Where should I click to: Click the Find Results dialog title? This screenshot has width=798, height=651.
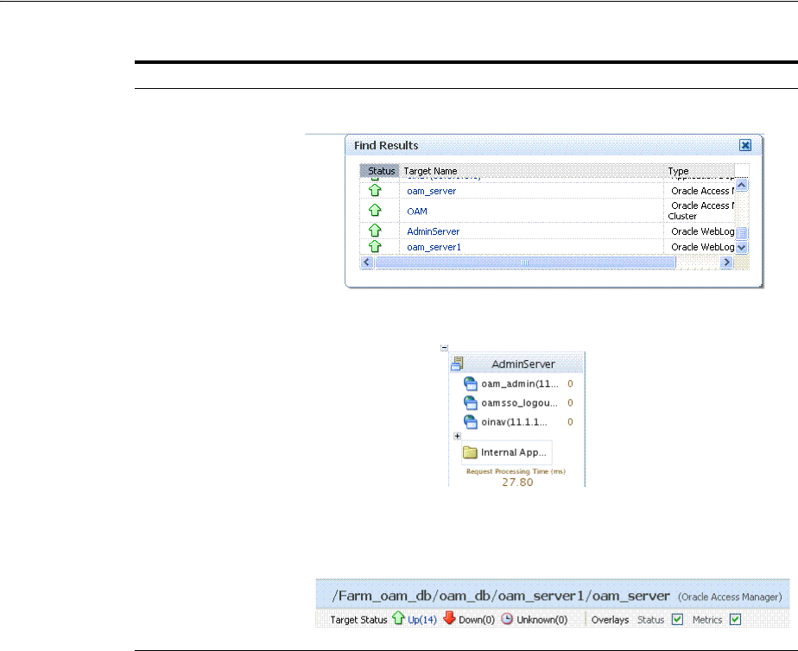click(x=386, y=145)
